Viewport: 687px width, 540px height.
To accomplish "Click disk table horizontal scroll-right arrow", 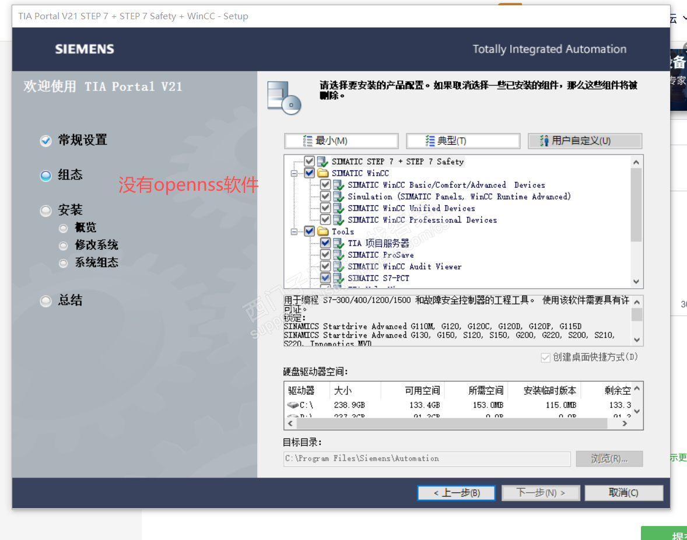I will (x=625, y=423).
